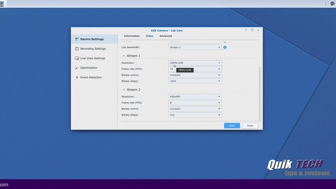This screenshot has height=189, width=336.
Task: Click the Close button in the dialog
Action: pos(250,125)
